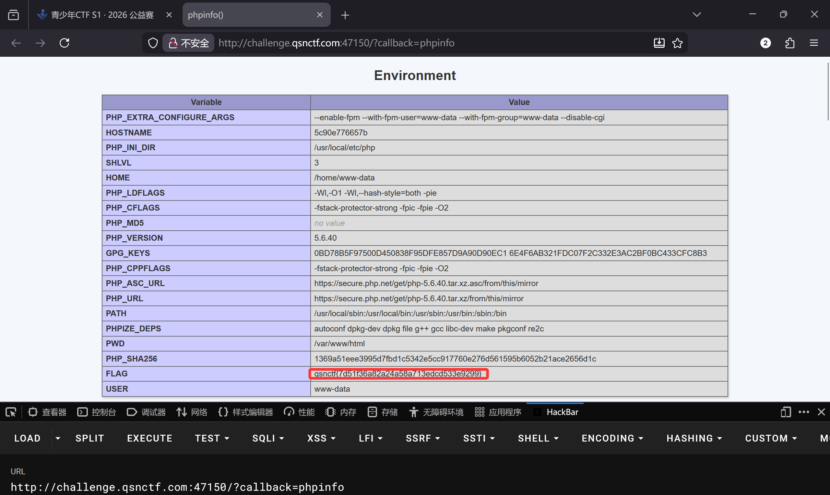Image resolution: width=830 pixels, height=495 pixels.
Task: Open the extensions puzzle icon
Action: (789, 43)
